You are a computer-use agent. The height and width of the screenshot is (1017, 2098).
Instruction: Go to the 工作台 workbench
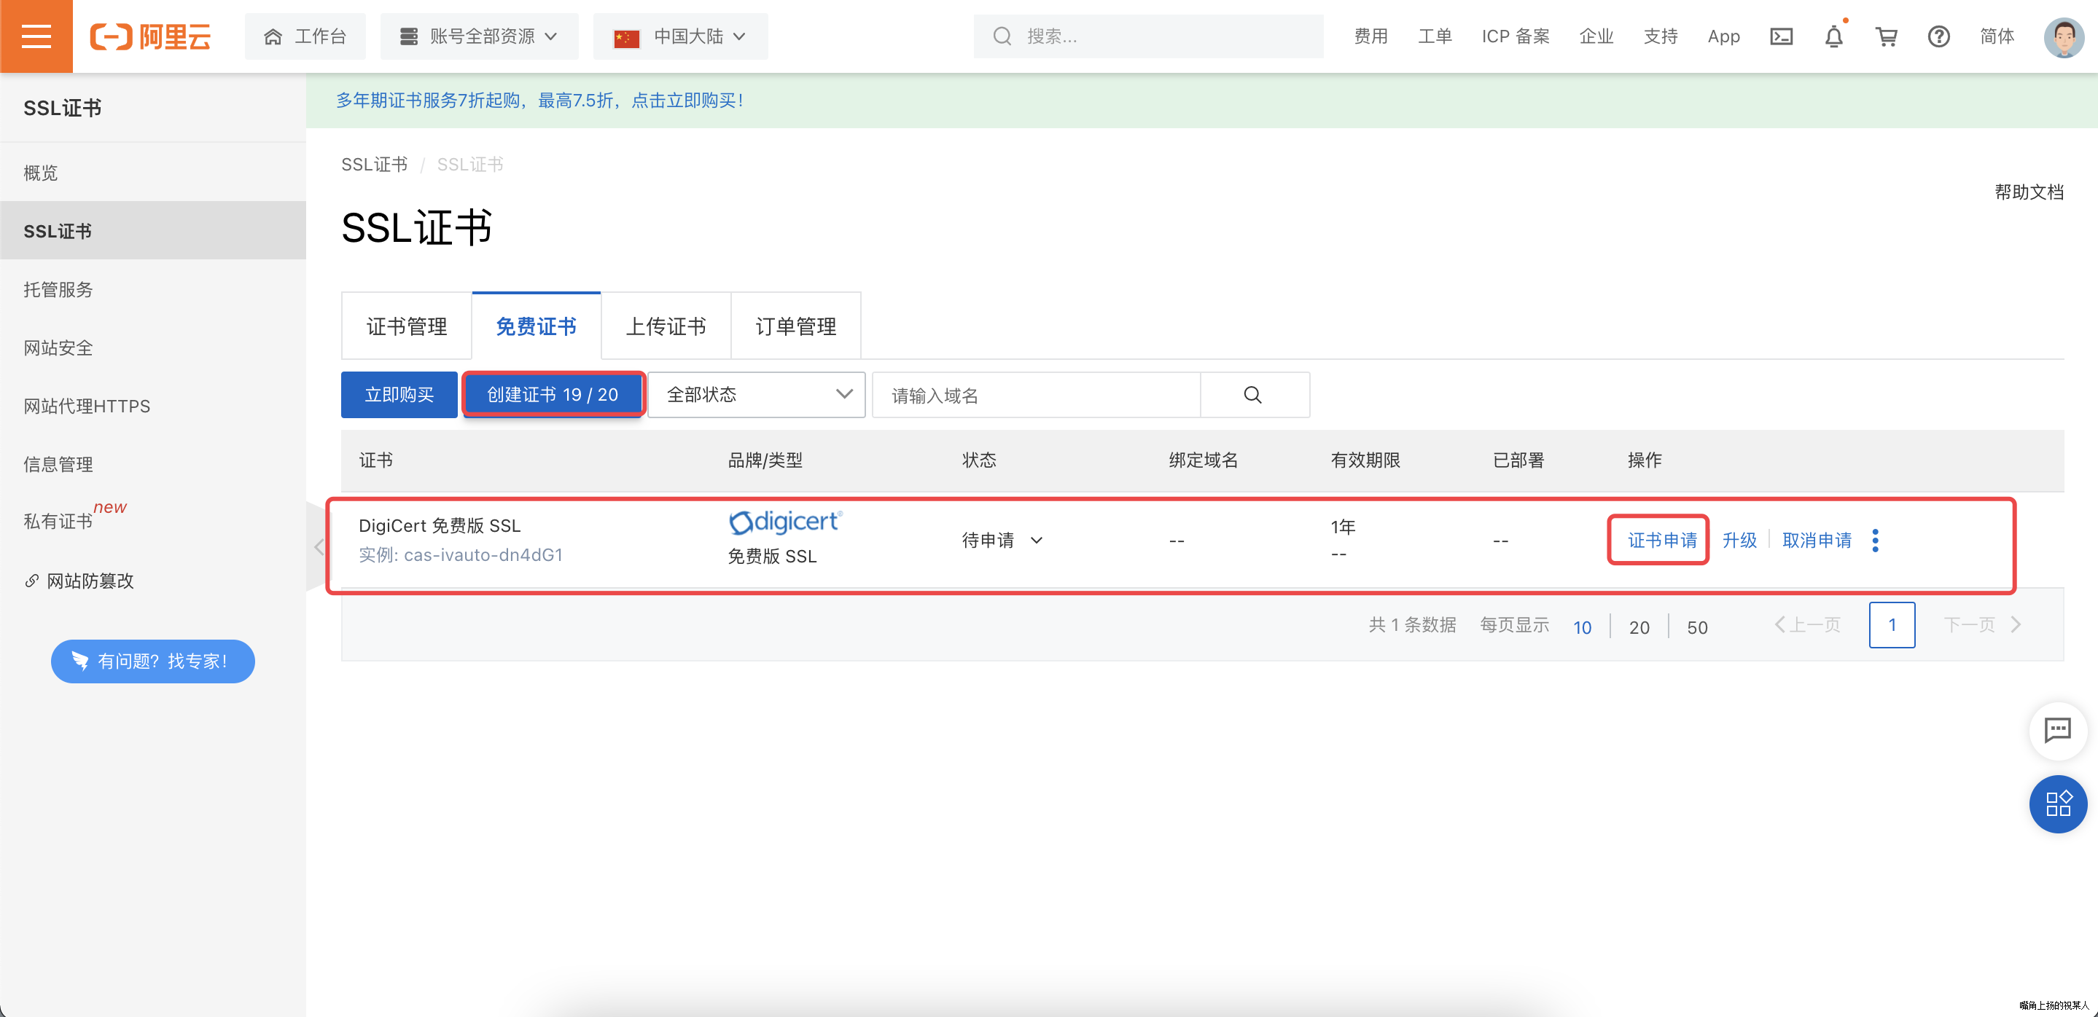point(305,36)
